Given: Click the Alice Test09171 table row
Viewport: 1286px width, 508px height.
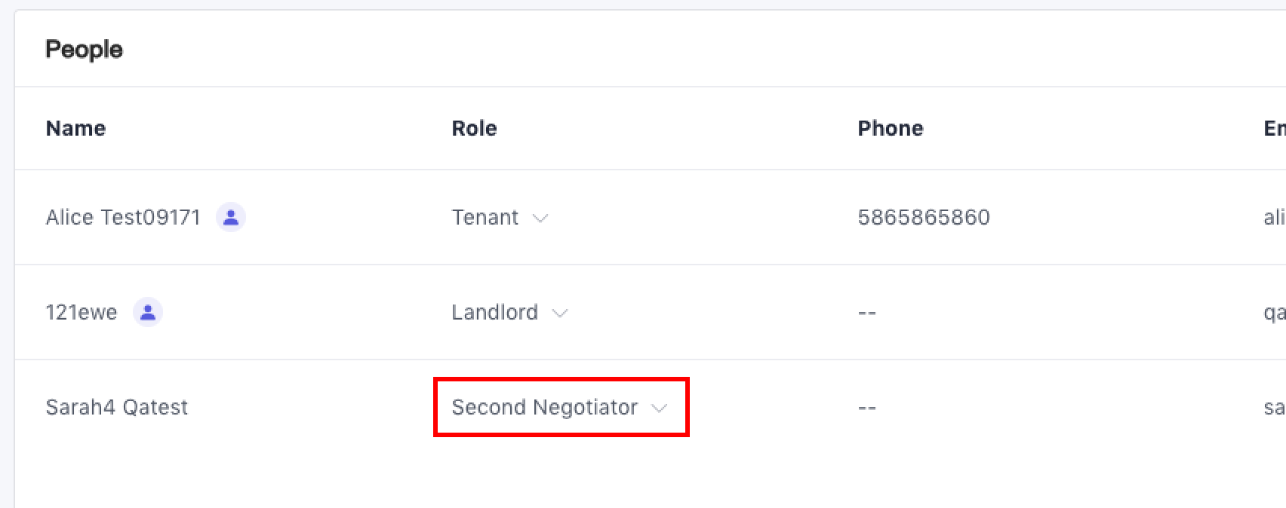Looking at the screenshot, I should (679, 218).
